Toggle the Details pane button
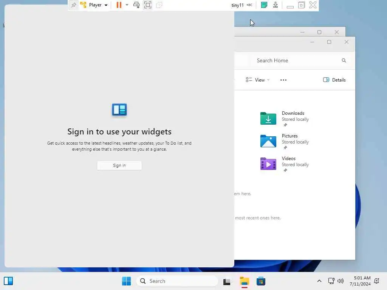The height and width of the screenshot is (290, 387). 334,80
